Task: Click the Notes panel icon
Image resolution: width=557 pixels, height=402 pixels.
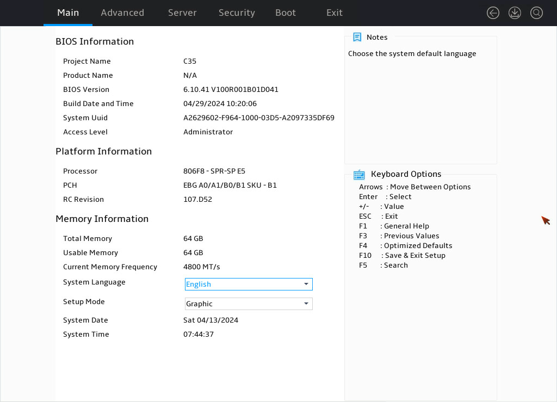Action: [357, 37]
